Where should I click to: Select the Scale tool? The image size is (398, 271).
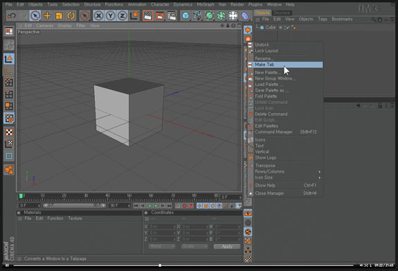[x=59, y=16]
